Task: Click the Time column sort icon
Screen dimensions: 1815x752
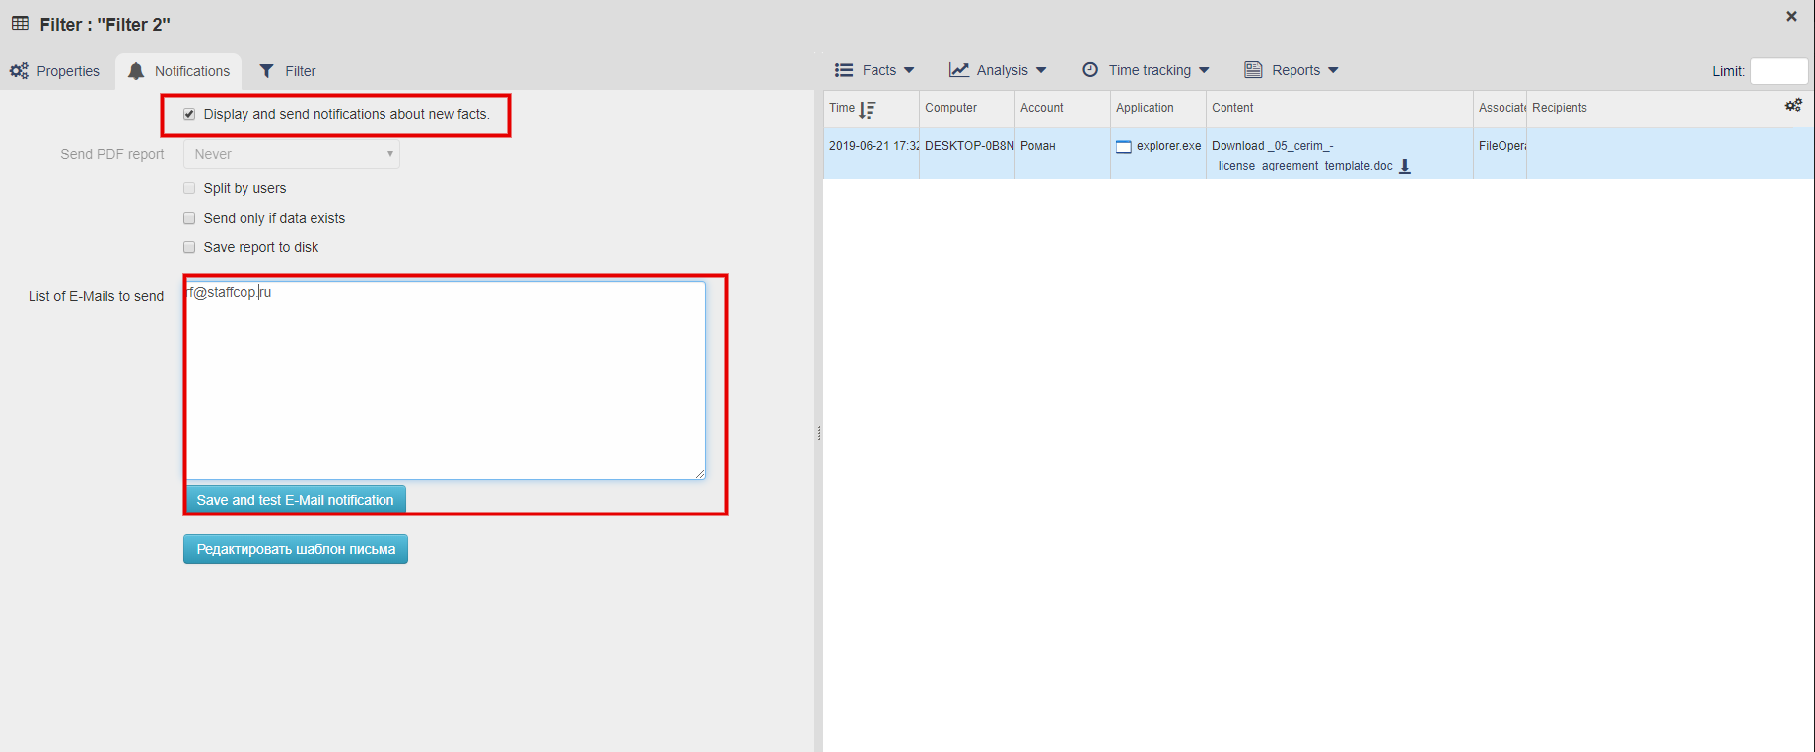Action: point(868,109)
